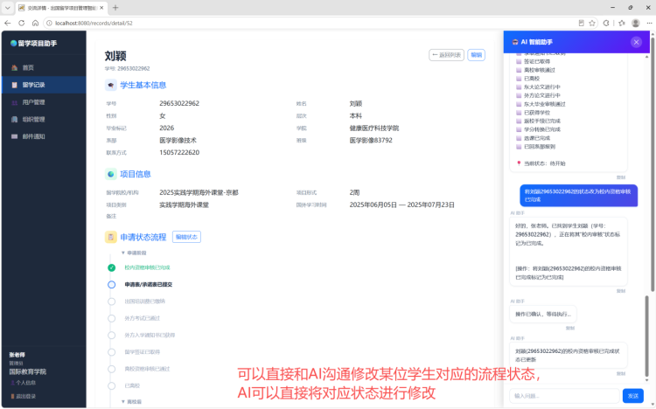Close the AI 智能助手 panel

click(636, 42)
